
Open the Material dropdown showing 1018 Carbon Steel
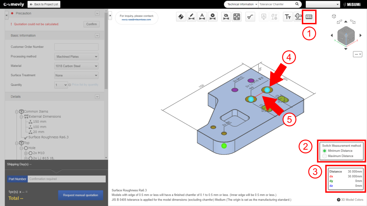76,65
